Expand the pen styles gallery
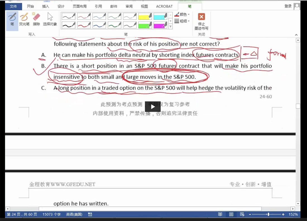This screenshot has width=307, height=221. tap(171, 27)
